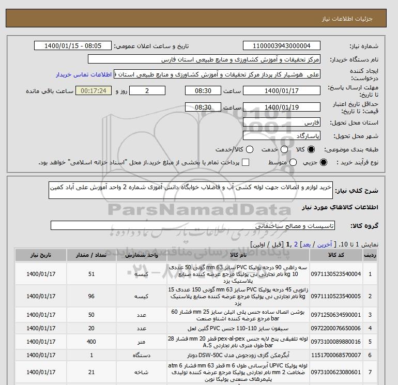Select the کالا radio button
The image size is (398, 385).
pyautogui.click(x=311, y=149)
